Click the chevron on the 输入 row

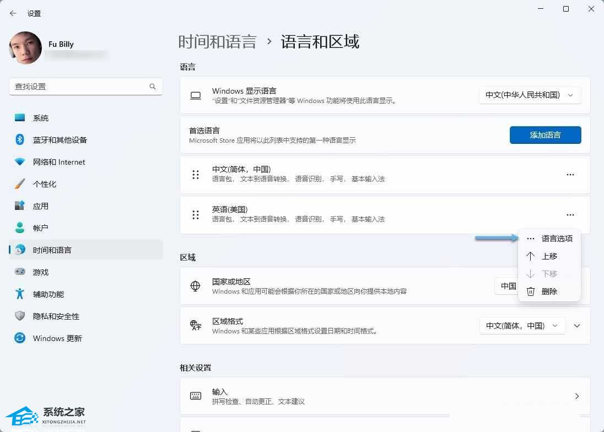576,396
